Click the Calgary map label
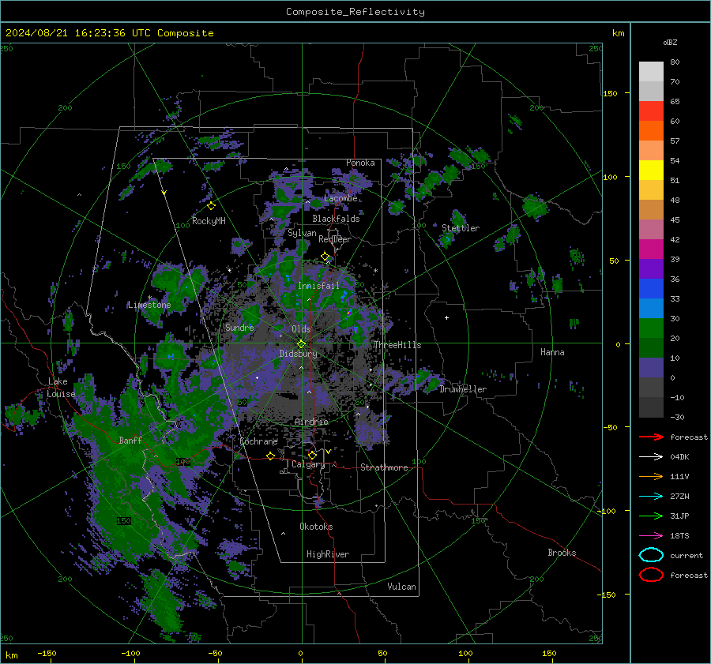 click(308, 464)
